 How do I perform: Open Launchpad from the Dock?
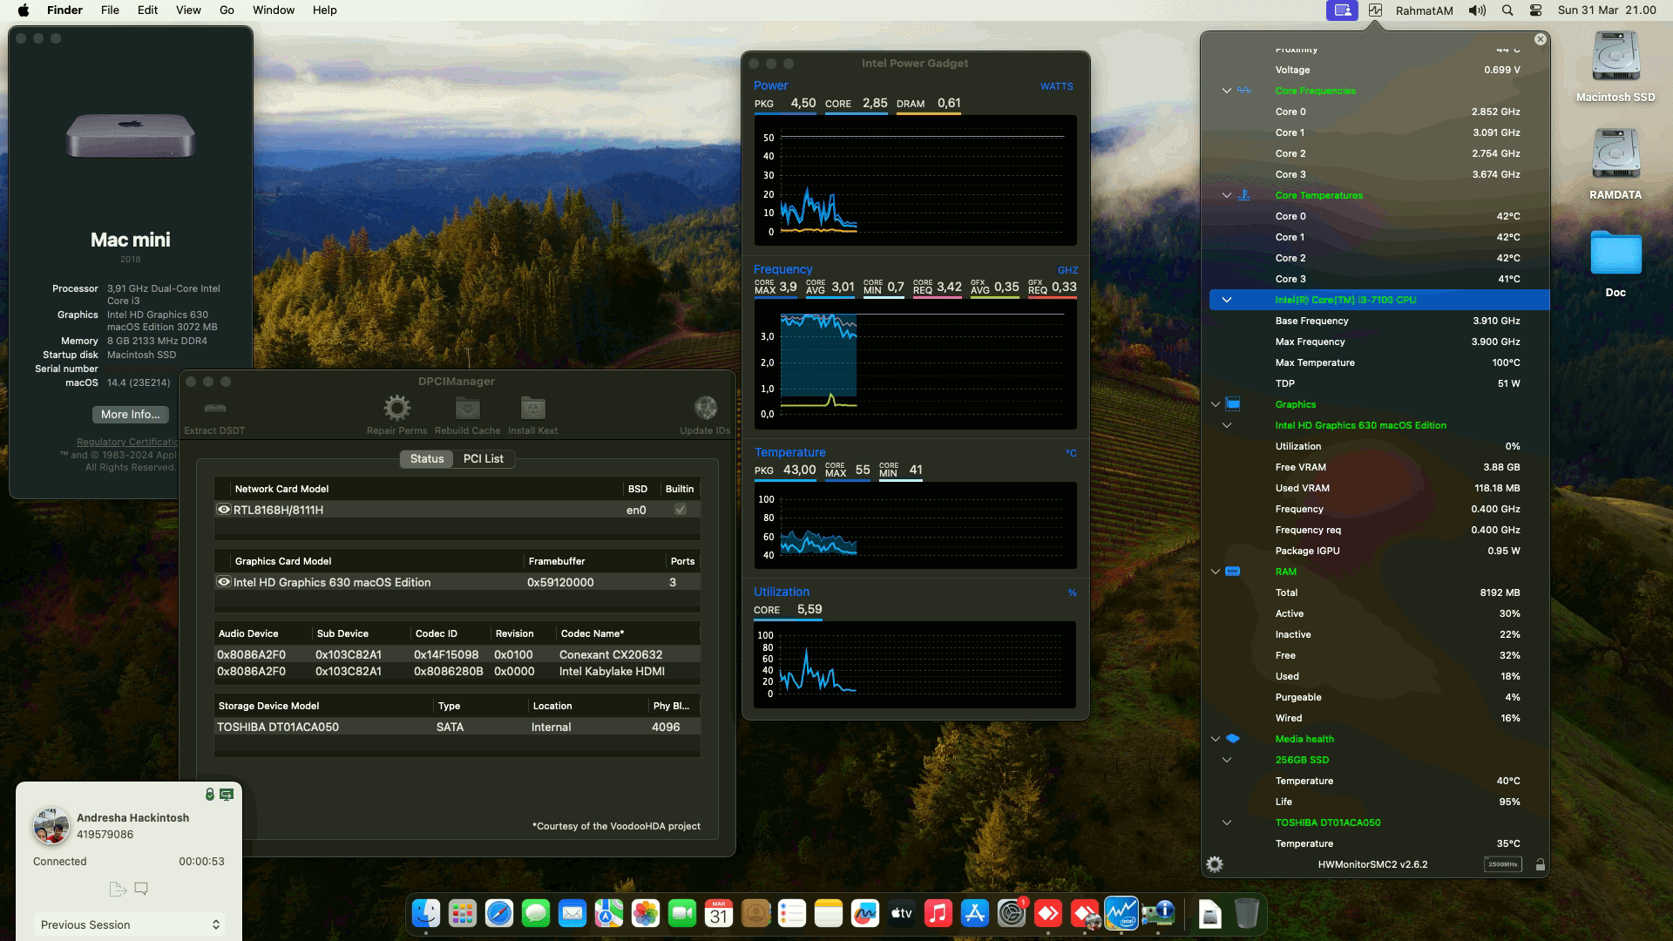(463, 913)
